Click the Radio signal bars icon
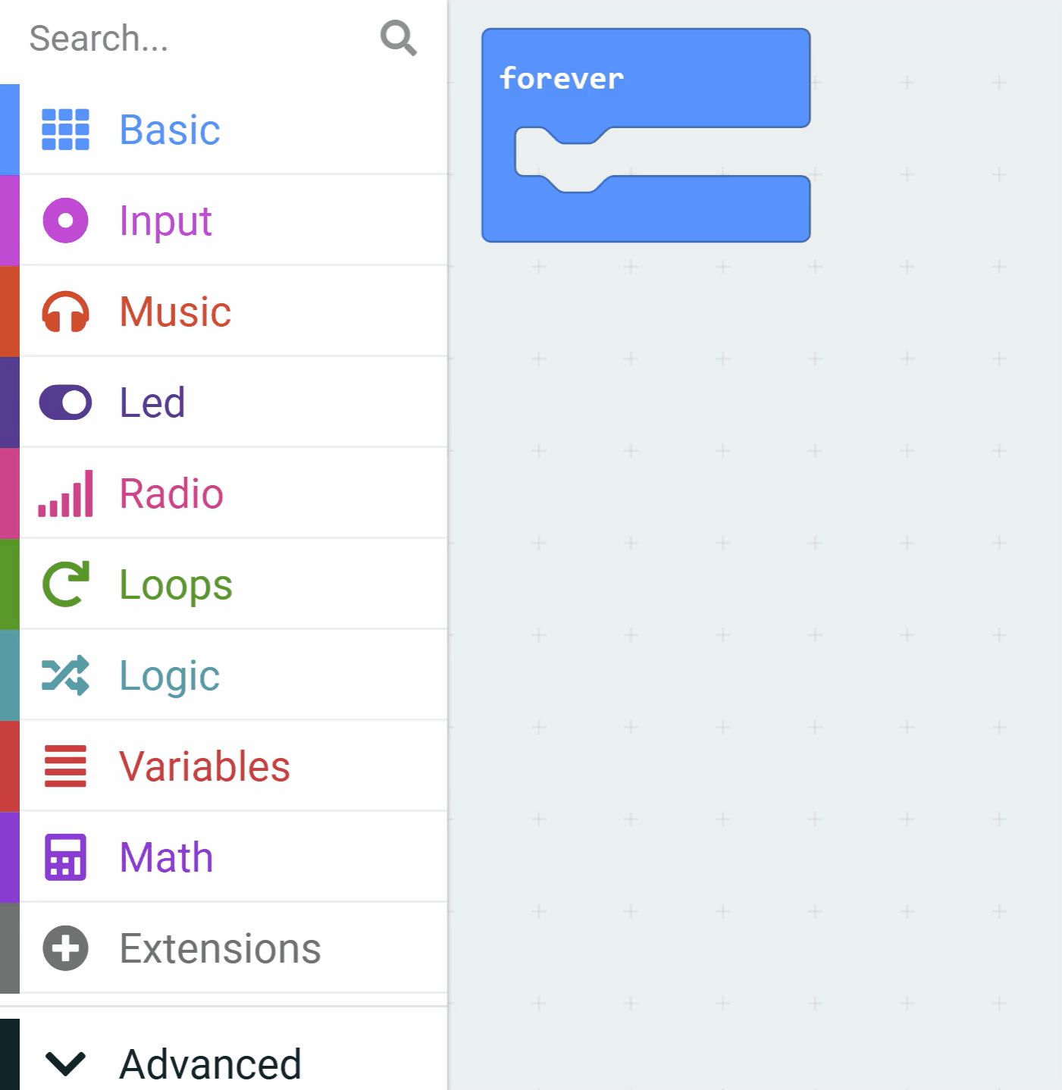Viewport: 1062px width, 1090px height. pos(65,493)
